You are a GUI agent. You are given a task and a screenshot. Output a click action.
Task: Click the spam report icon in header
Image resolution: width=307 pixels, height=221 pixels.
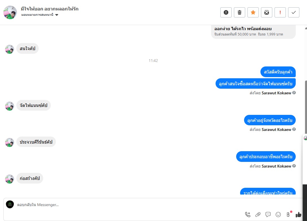[226, 12]
